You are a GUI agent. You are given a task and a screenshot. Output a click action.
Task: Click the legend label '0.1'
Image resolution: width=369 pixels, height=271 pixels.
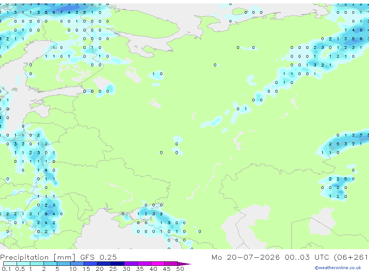click(x=6, y=269)
